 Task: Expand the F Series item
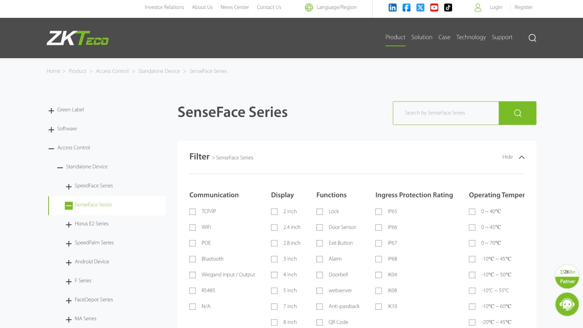(x=69, y=281)
